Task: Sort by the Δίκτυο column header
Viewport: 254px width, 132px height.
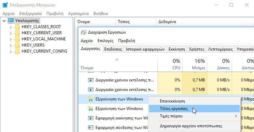Action: coord(243,64)
